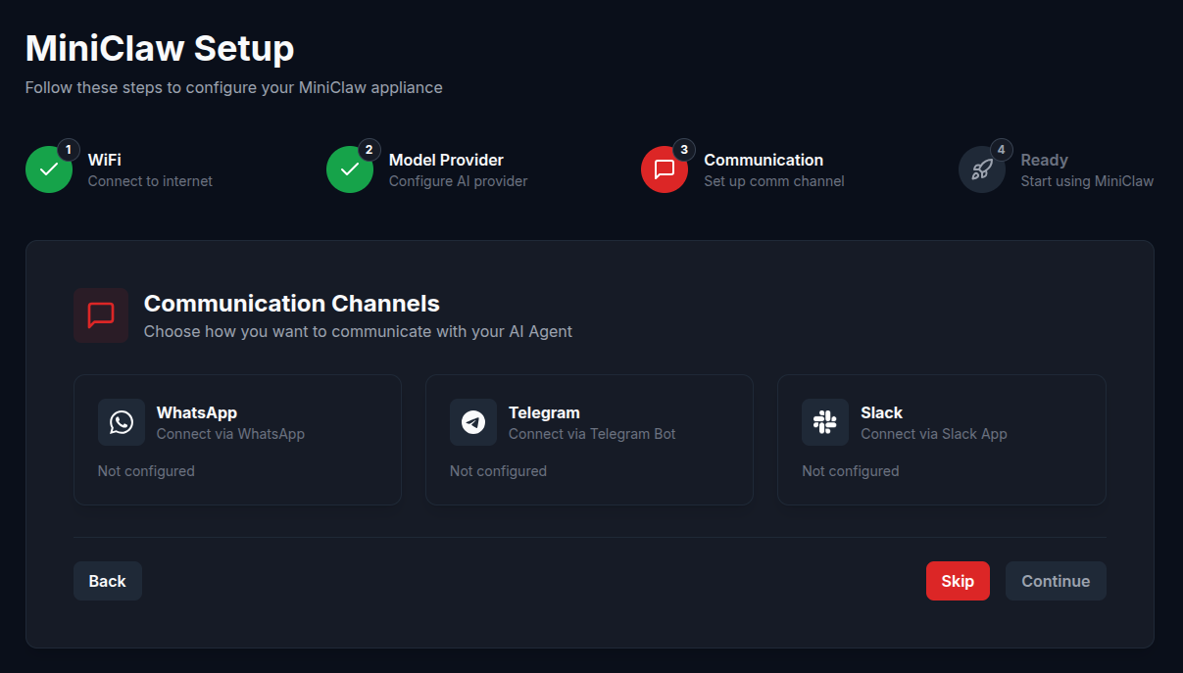Click the 'Connect via Slack App' text

tap(934, 434)
